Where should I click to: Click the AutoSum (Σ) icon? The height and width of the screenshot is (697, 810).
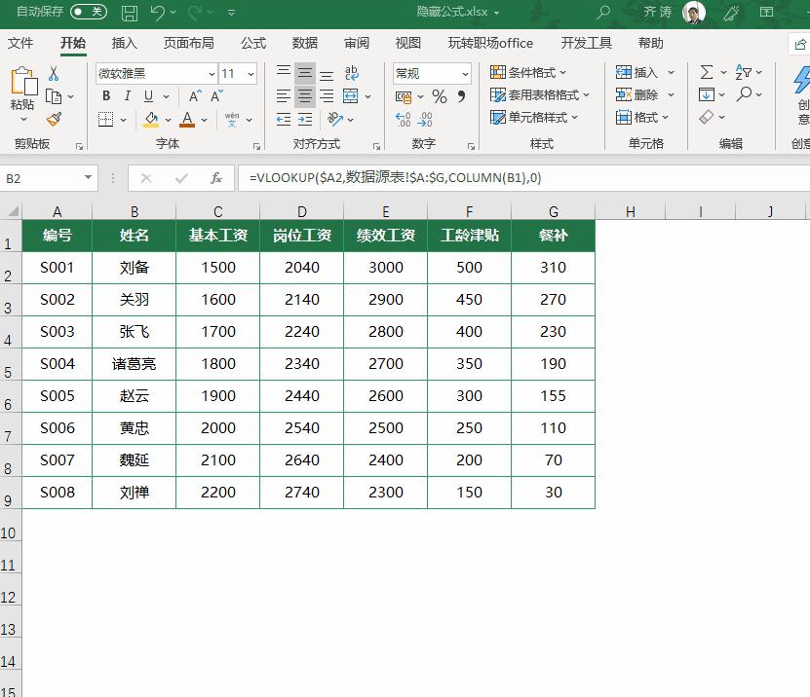(x=707, y=71)
